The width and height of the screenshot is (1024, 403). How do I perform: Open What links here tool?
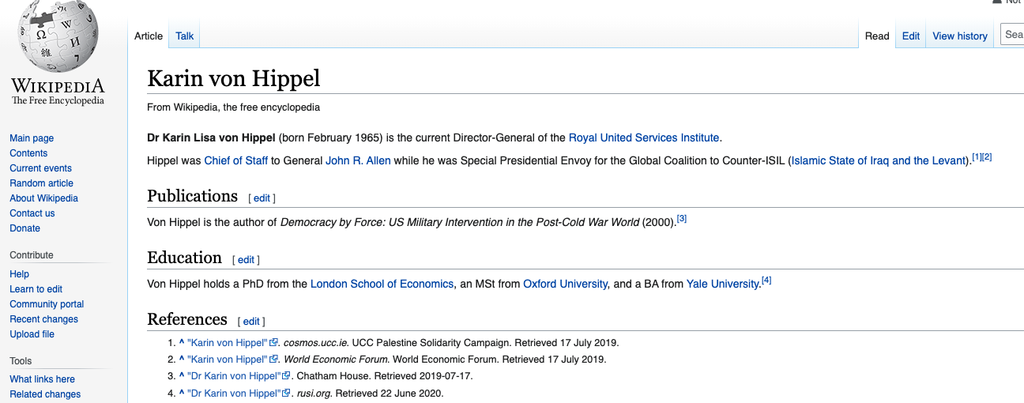42,379
